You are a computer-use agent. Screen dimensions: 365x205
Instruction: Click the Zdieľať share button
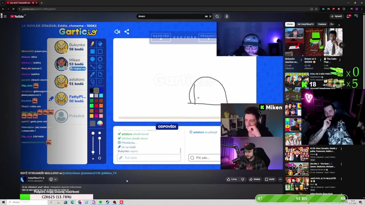pyautogui.click(x=255, y=179)
